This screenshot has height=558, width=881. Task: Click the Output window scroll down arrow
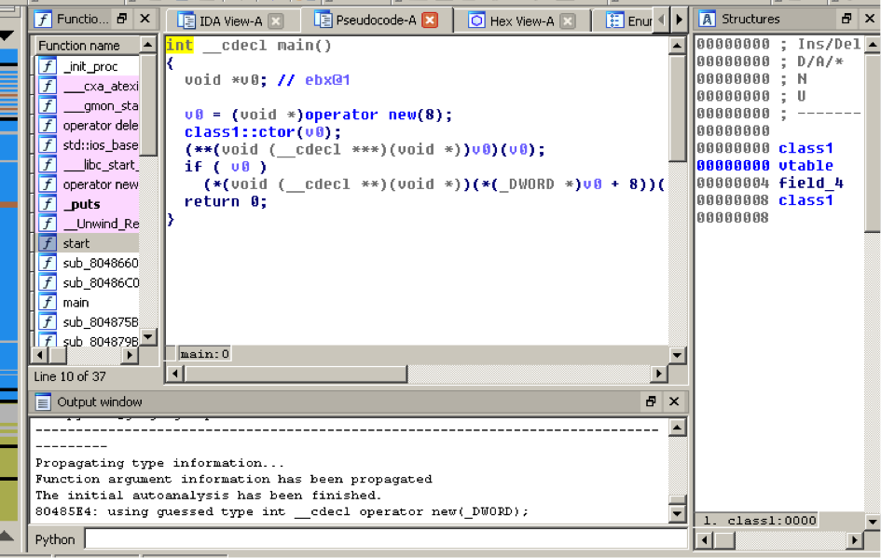click(677, 513)
